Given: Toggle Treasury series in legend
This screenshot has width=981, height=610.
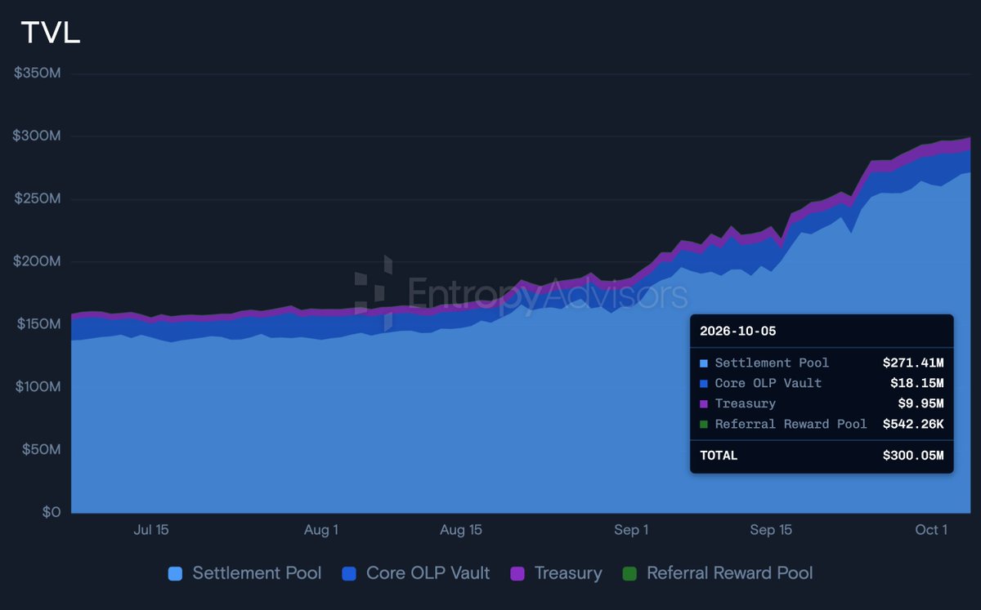Looking at the screenshot, I should (556, 573).
